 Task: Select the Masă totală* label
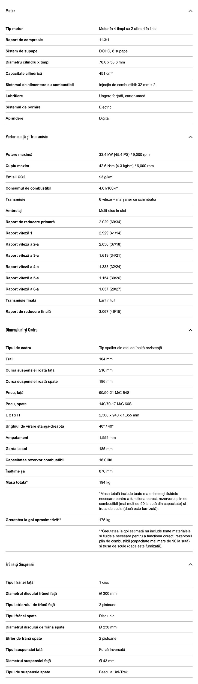point(17,482)
